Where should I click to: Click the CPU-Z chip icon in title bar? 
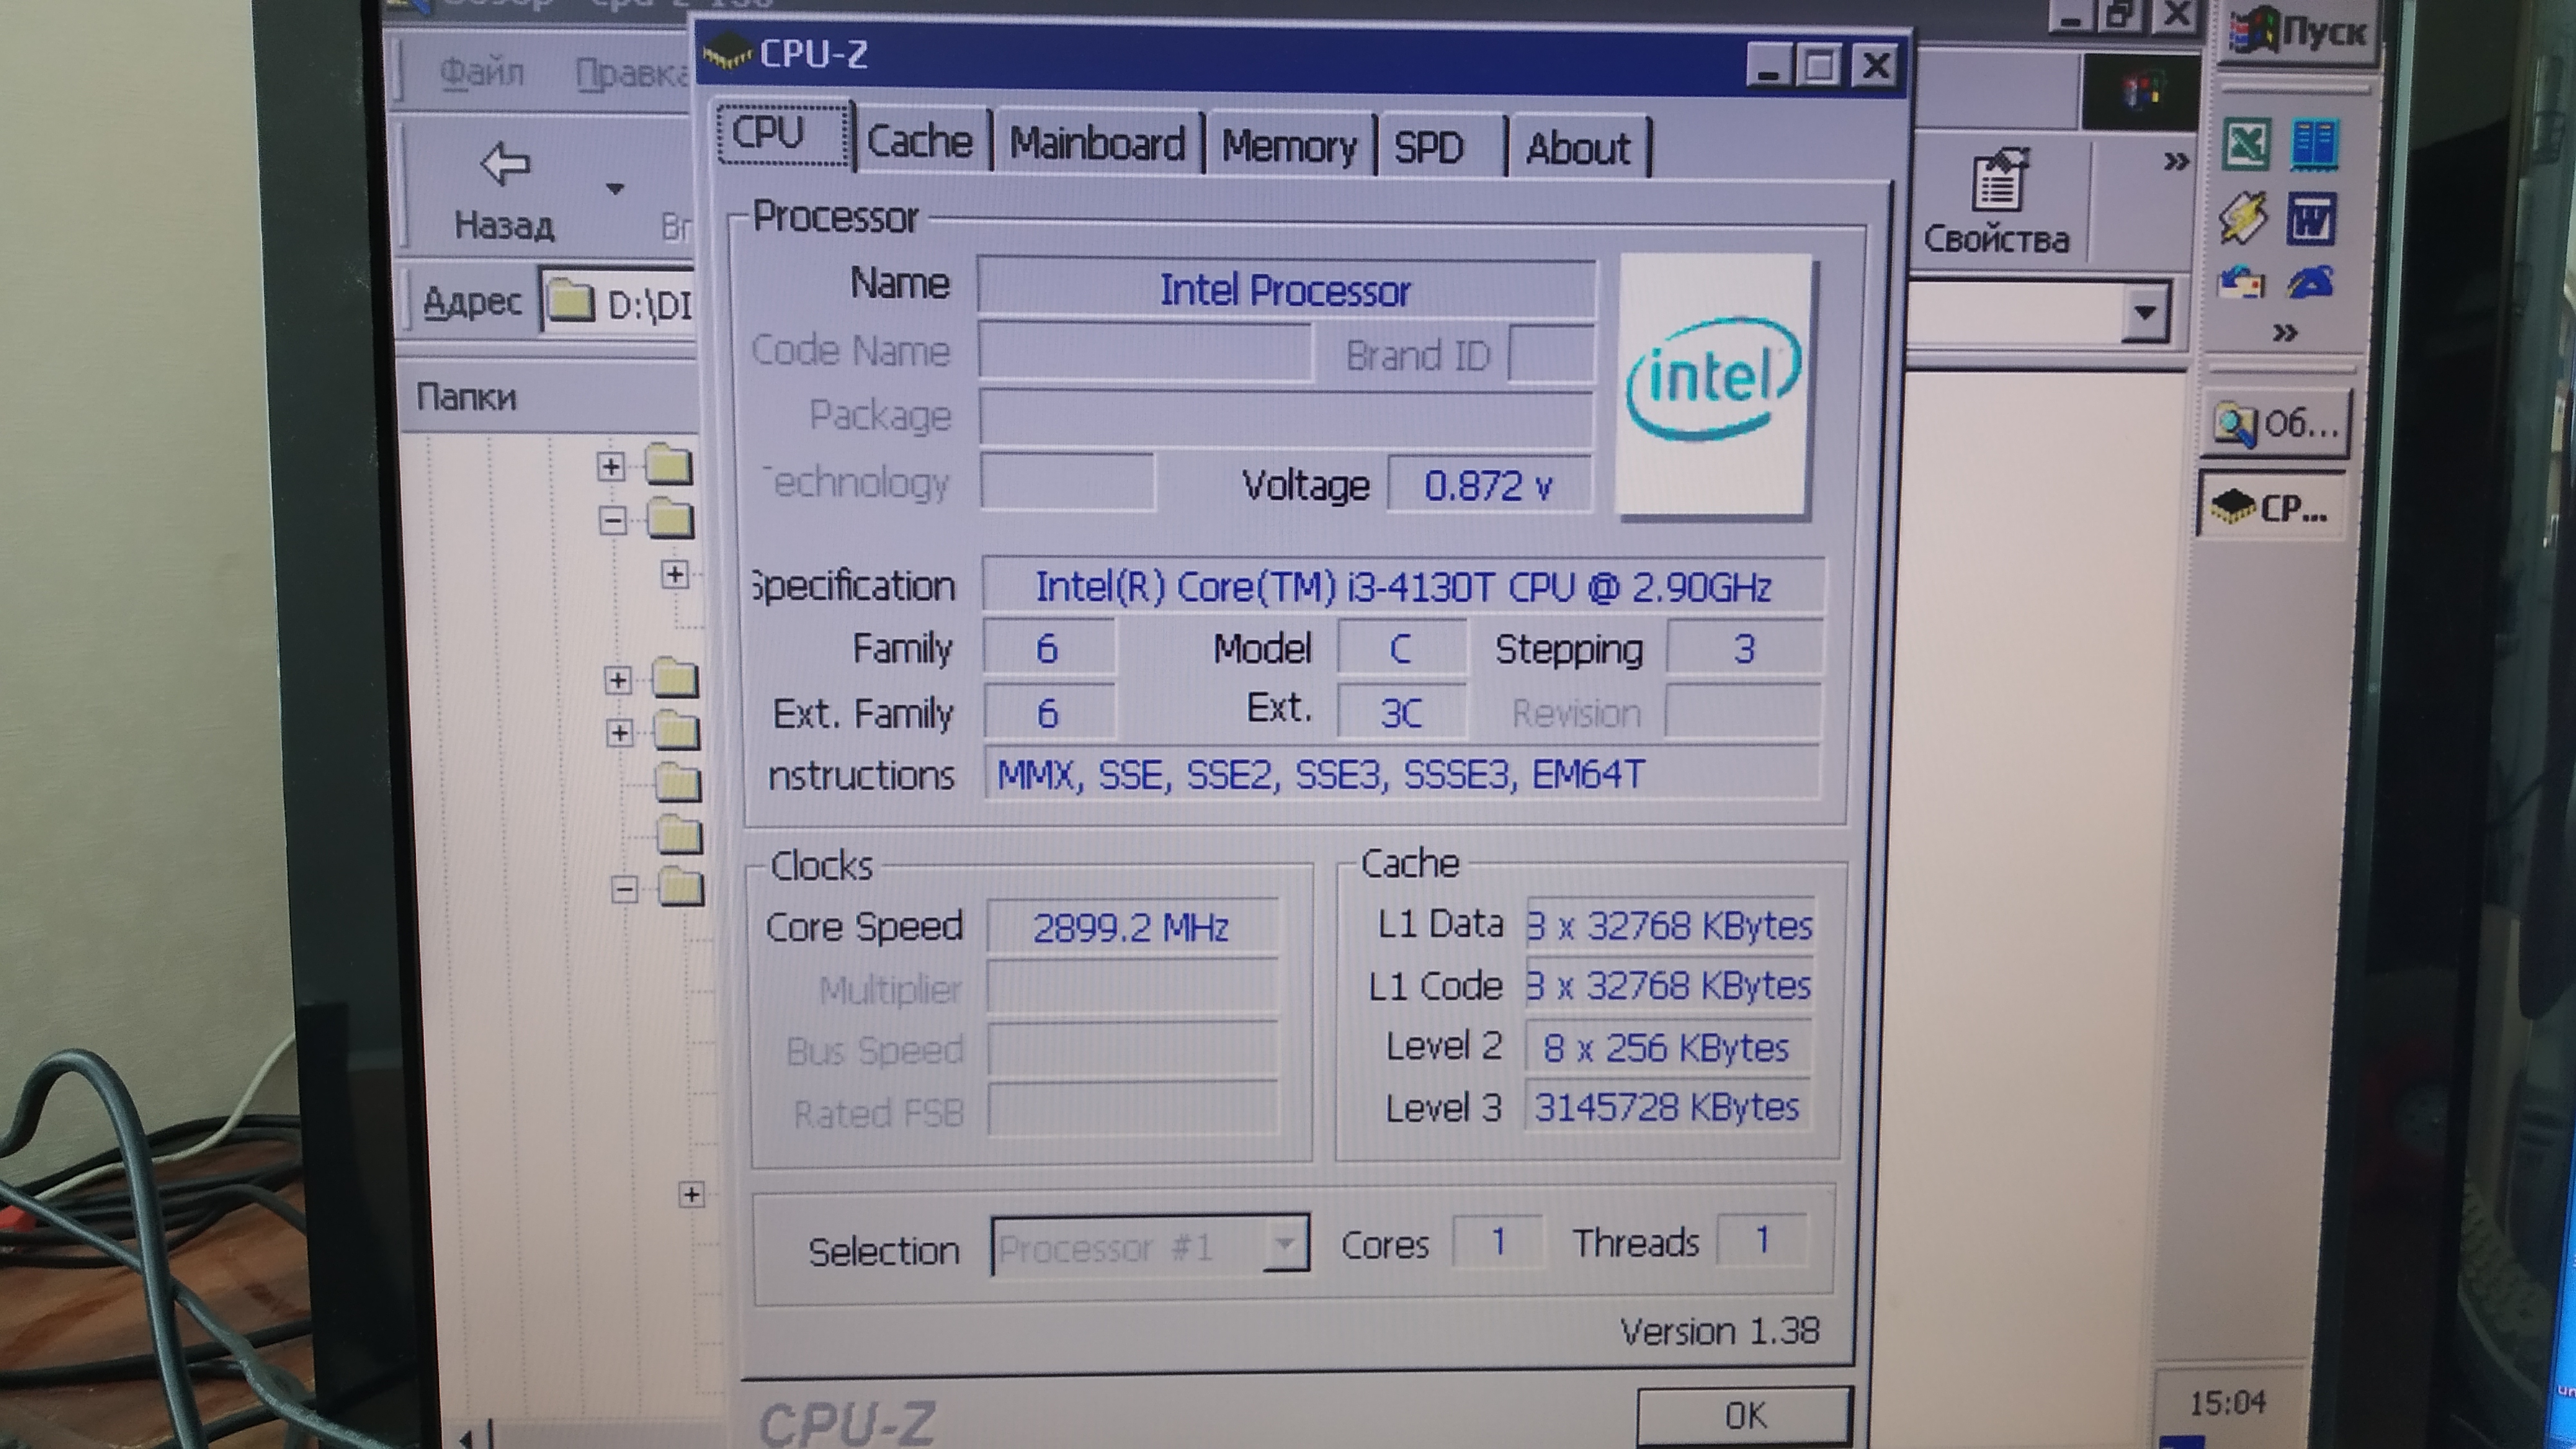(x=727, y=52)
